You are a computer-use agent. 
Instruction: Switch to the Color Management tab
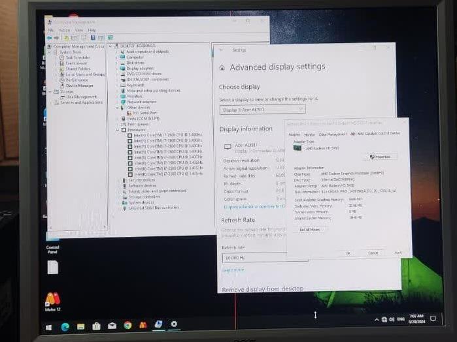point(333,134)
